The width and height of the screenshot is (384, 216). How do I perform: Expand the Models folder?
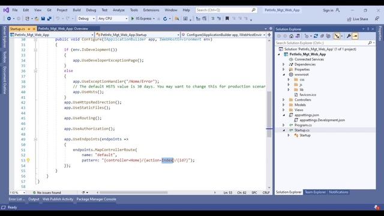point(284,105)
